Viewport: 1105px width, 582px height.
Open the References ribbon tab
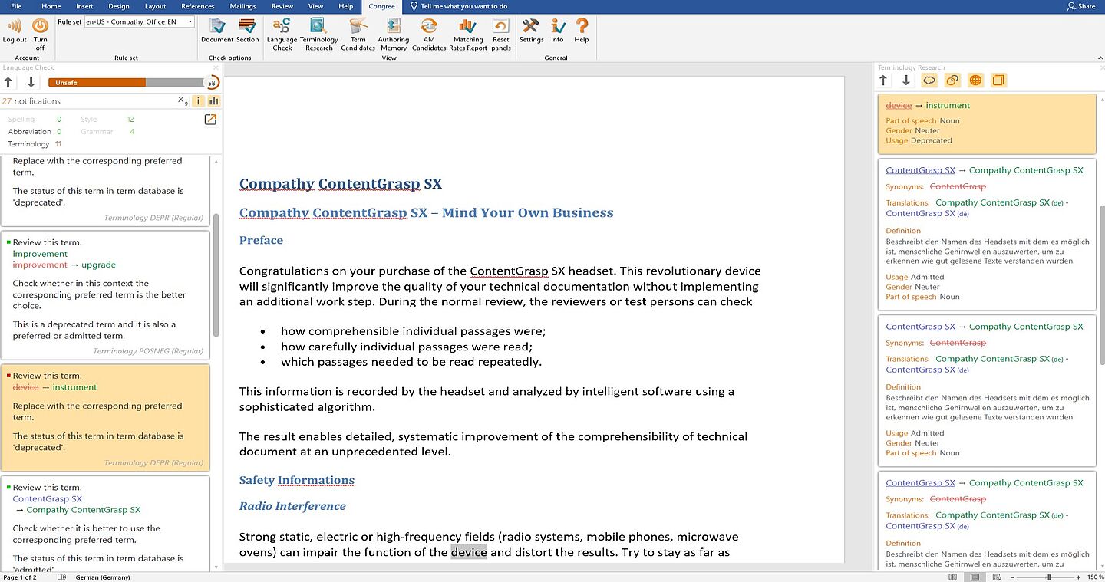[x=197, y=6]
